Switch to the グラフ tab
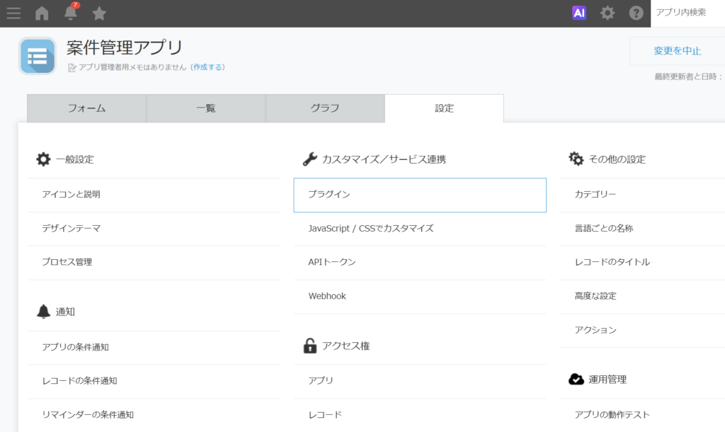 (x=324, y=108)
